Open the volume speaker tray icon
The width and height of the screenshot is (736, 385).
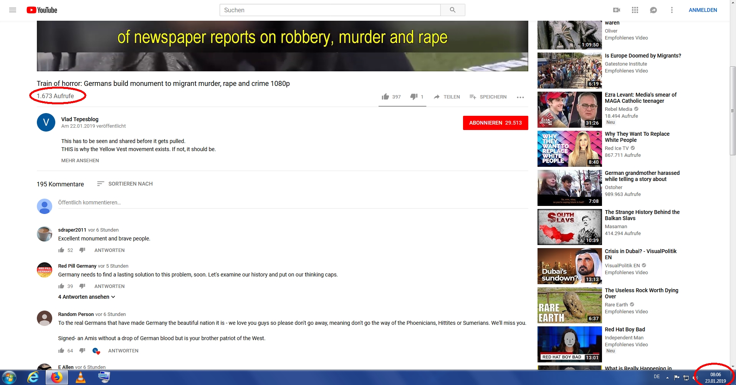click(x=695, y=378)
